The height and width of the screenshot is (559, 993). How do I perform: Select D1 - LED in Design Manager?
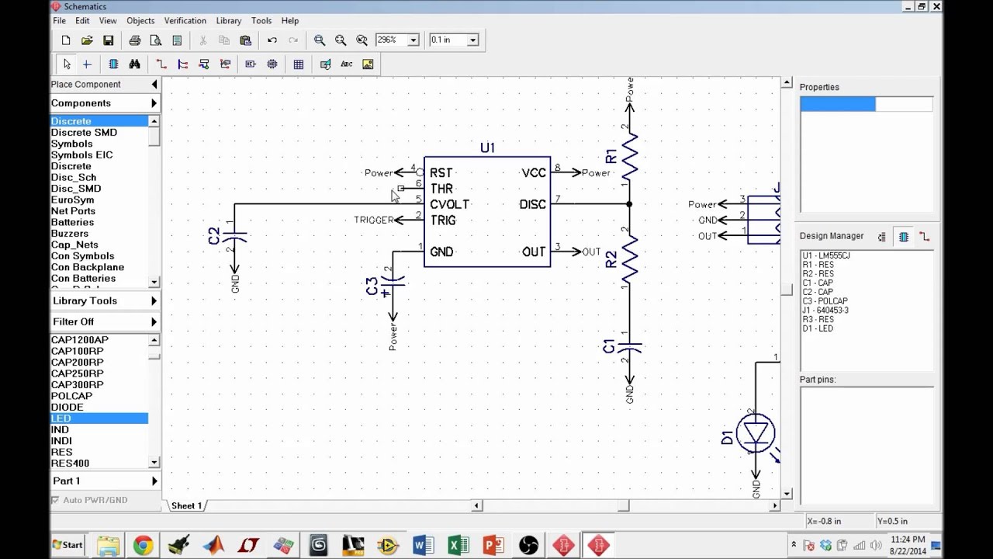point(818,328)
